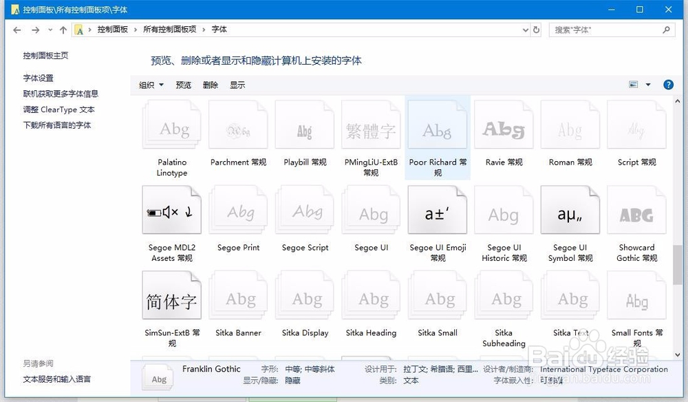Open the recent locations dropdown arrow
The height and width of the screenshot is (402, 688).
tap(50, 30)
